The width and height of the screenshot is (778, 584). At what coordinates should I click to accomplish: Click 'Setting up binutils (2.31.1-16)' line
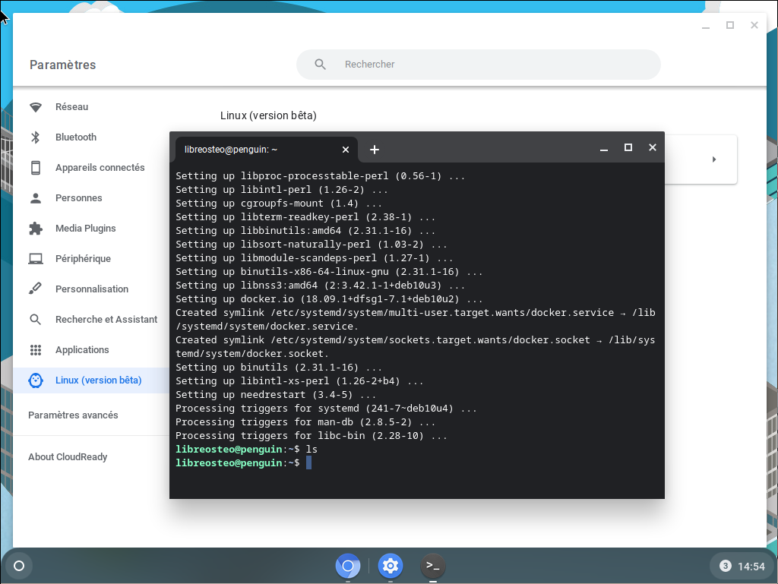click(278, 368)
